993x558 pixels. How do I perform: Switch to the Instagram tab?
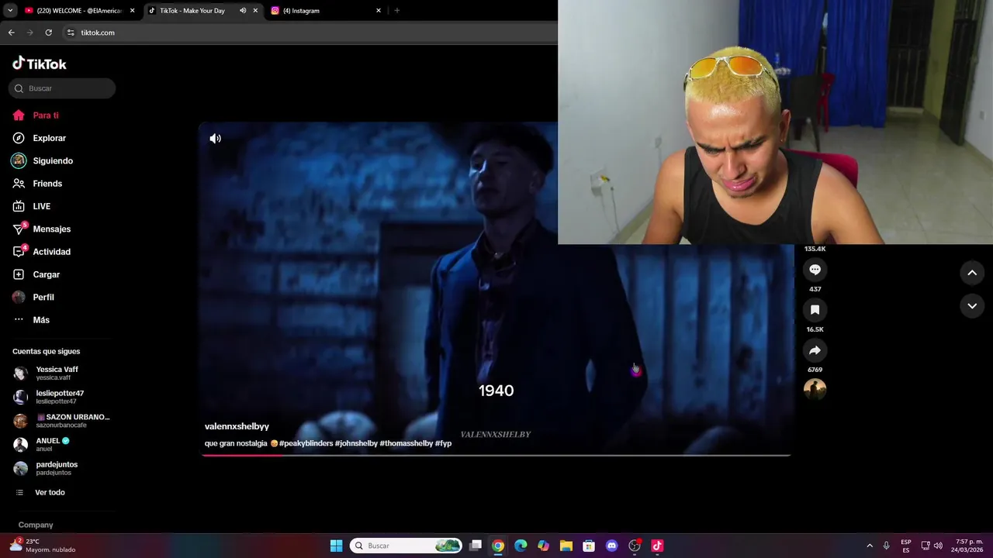point(301,11)
